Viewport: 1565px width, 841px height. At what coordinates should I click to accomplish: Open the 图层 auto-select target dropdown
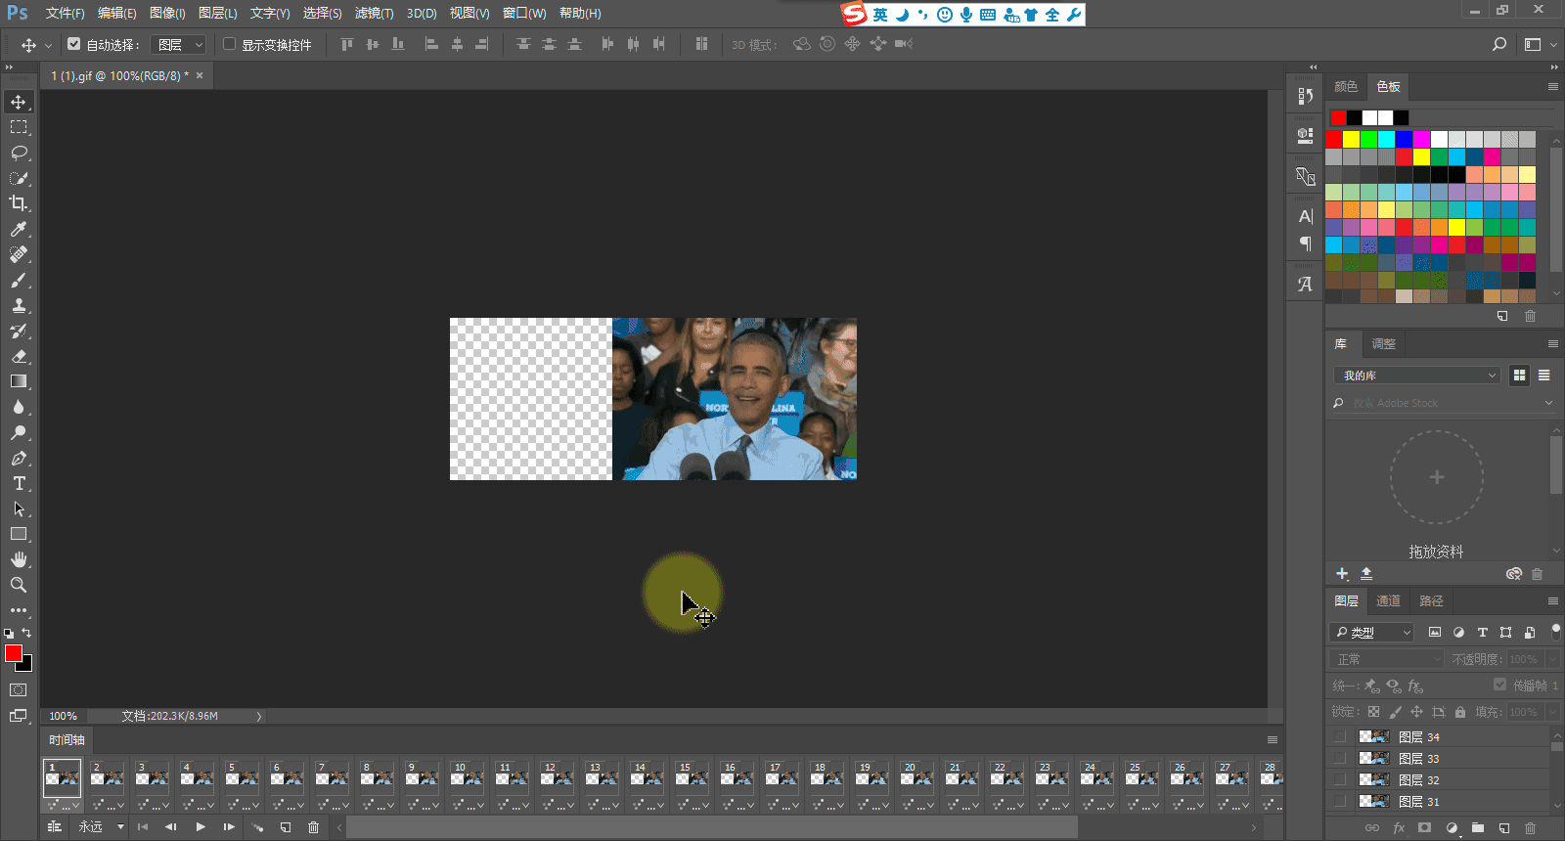(x=178, y=45)
